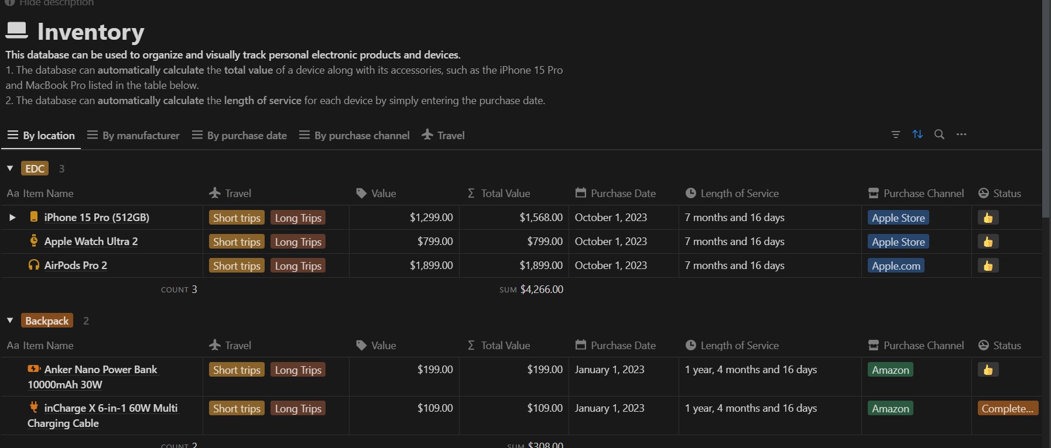Viewport: 1051px width, 448px height.
Task: Click Length of Service column header in EDC
Action: [x=739, y=193]
